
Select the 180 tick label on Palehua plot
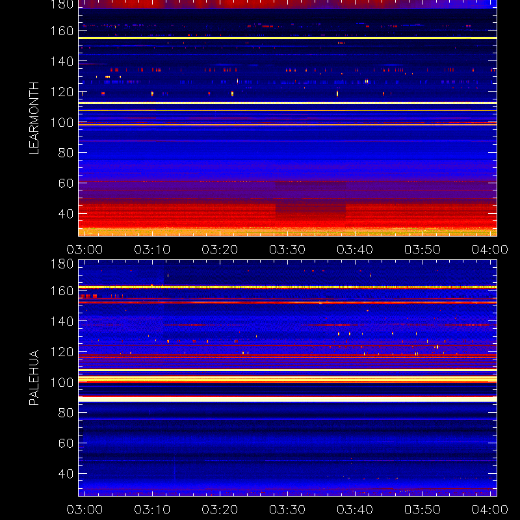click(62, 264)
